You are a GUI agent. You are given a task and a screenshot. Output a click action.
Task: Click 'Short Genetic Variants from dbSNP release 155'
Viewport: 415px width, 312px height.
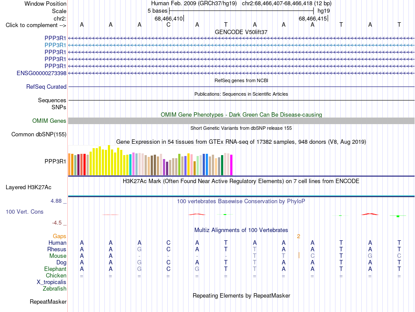click(241, 128)
